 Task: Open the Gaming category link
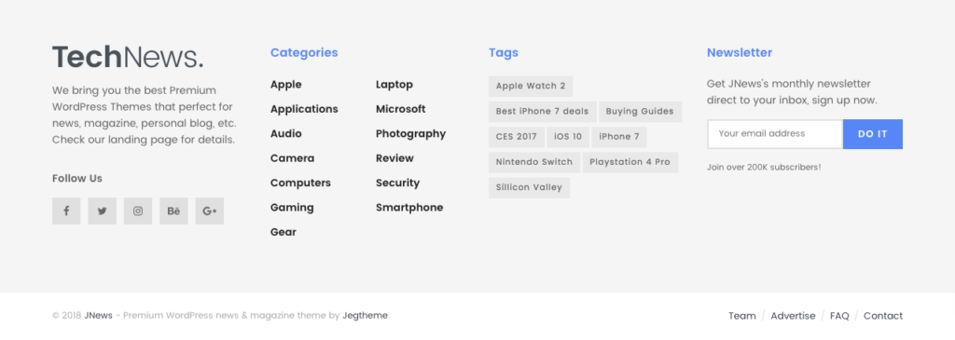(292, 208)
